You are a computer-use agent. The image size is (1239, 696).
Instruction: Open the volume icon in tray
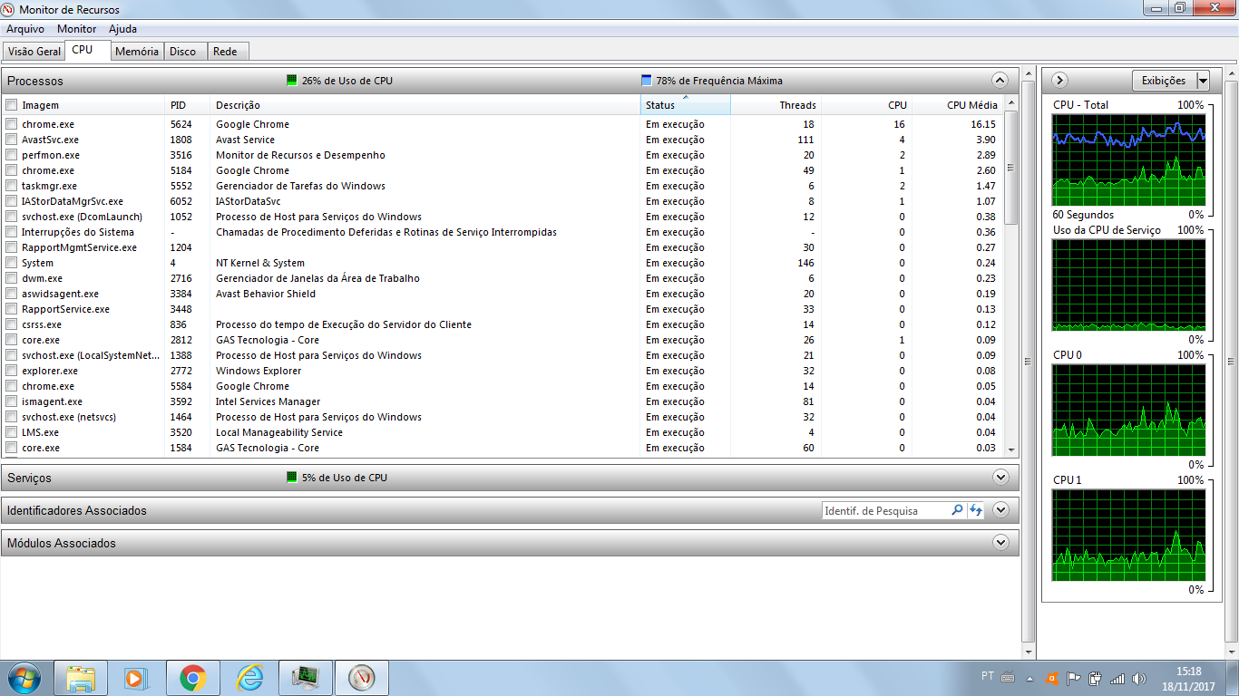click(1139, 678)
